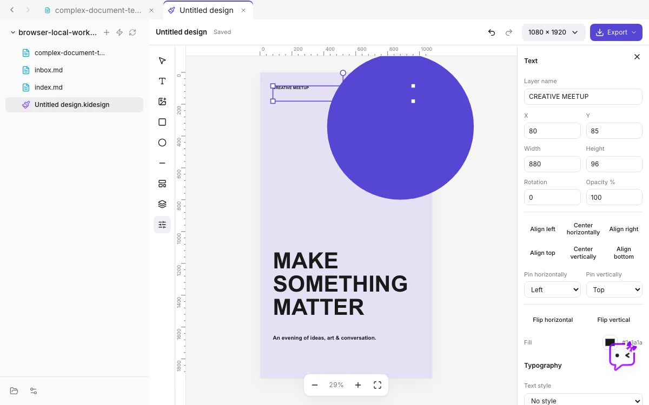Refresh the workspace file list
Image resolution: width=649 pixels, height=405 pixels.
tap(133, 32)
